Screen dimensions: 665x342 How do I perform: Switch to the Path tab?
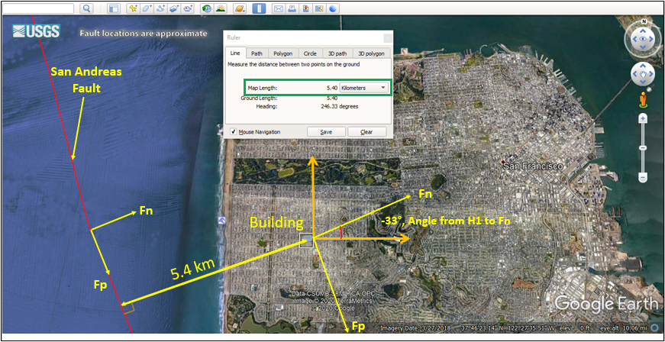[257, 53]
